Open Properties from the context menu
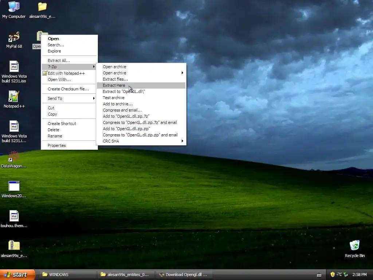The width and height of the screenshot is (373, 280). pos(70,145)
